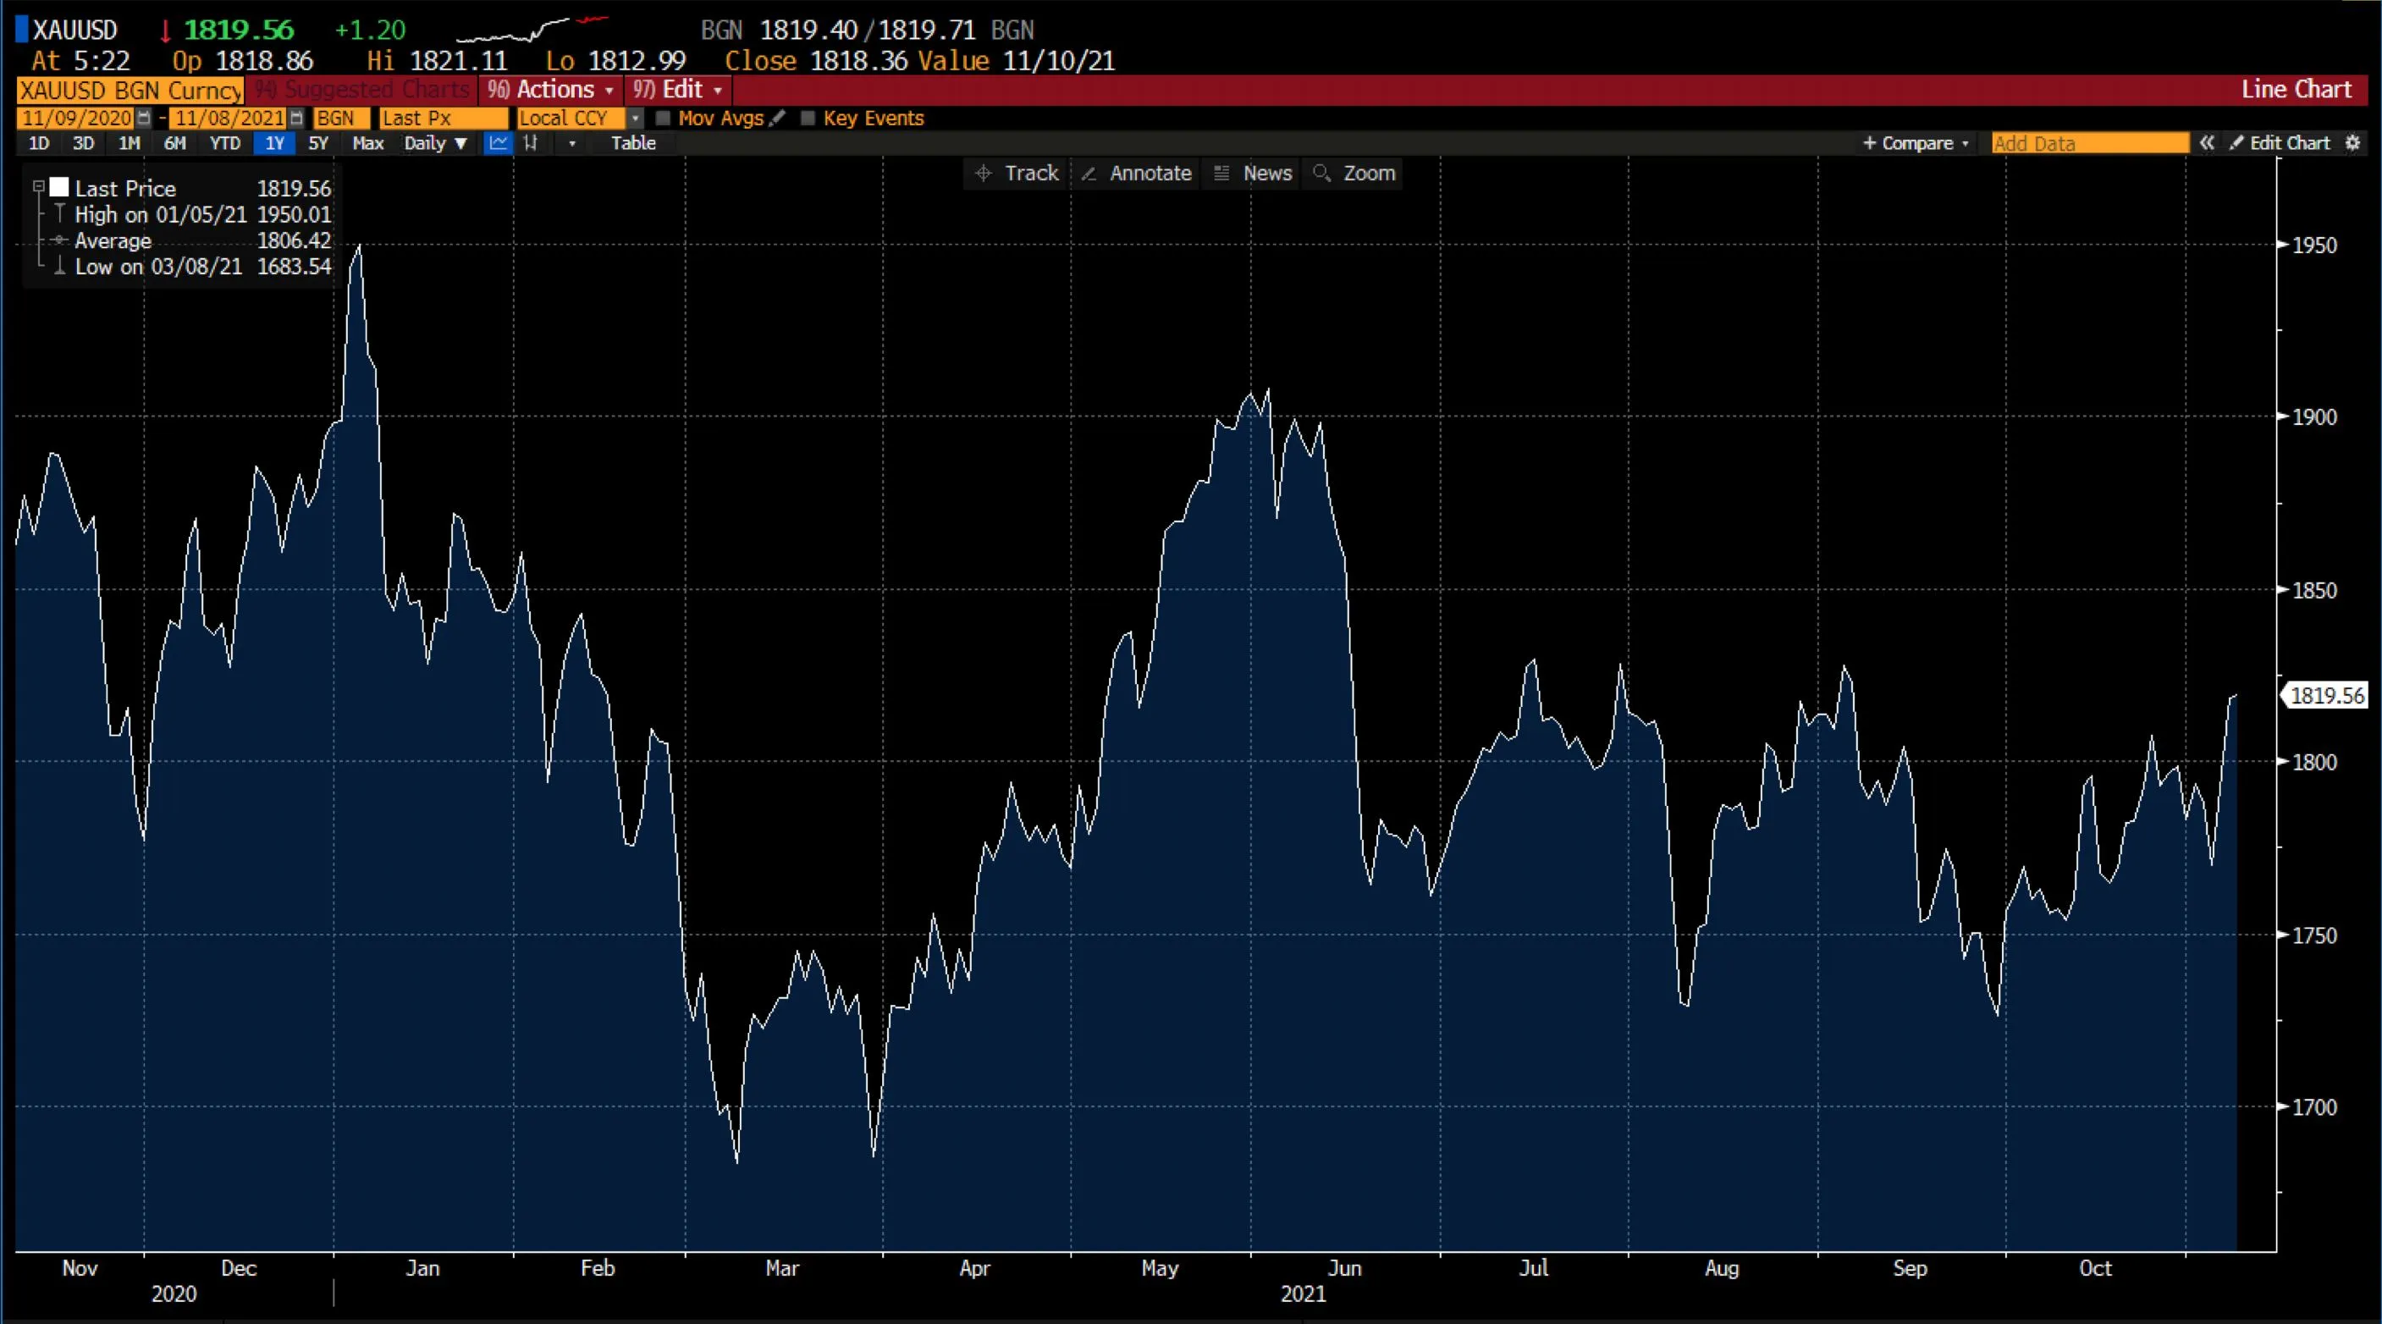
Task: Select the Annotate pencil icon above the chart
Action: [x=1089, y=174]
